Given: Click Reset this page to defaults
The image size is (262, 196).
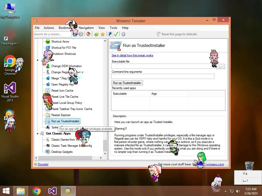Looking at the screenshot, I should pyautogui.click(x=177, y=34).
